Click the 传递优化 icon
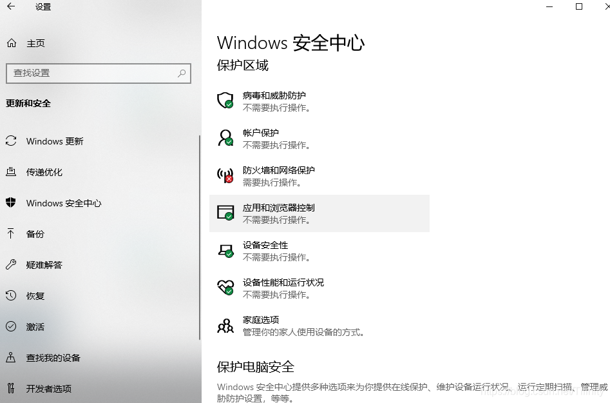Viewport: 610px width, 403px height. click(x=11, y=172)
